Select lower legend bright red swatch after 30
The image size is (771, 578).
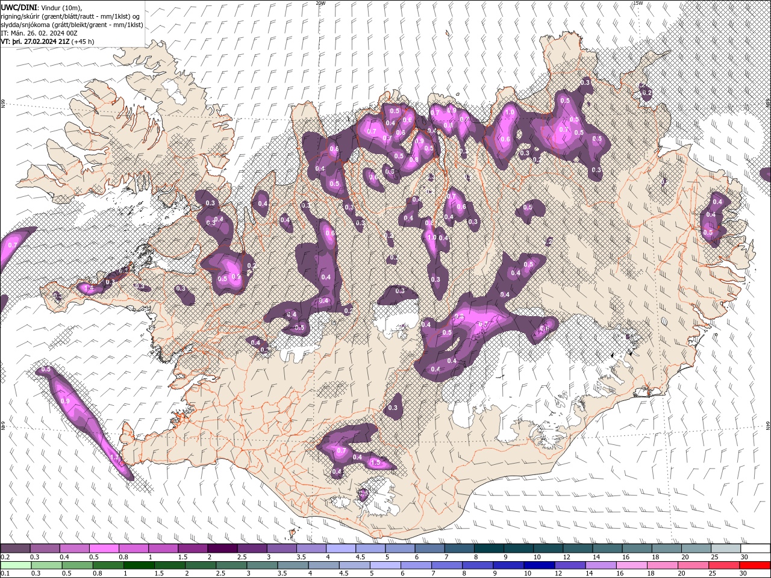pyautogui.click(x=754, y=565)
